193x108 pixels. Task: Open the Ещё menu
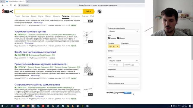92,16
